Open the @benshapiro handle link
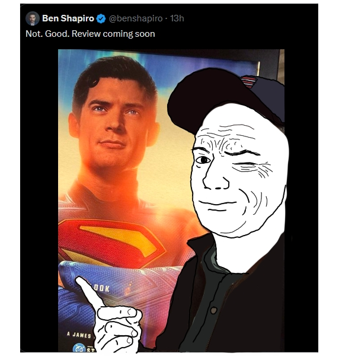 (x=136, y=18)
